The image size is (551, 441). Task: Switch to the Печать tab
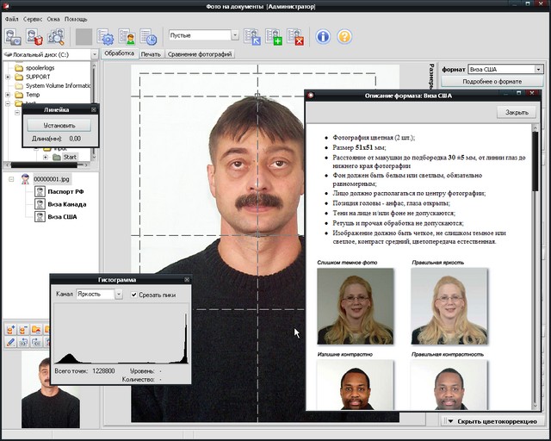click(x=151, y=54)
